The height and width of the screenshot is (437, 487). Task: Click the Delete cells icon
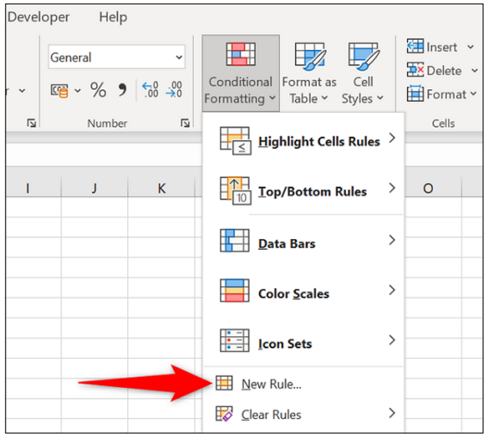(x=415, y=70)
